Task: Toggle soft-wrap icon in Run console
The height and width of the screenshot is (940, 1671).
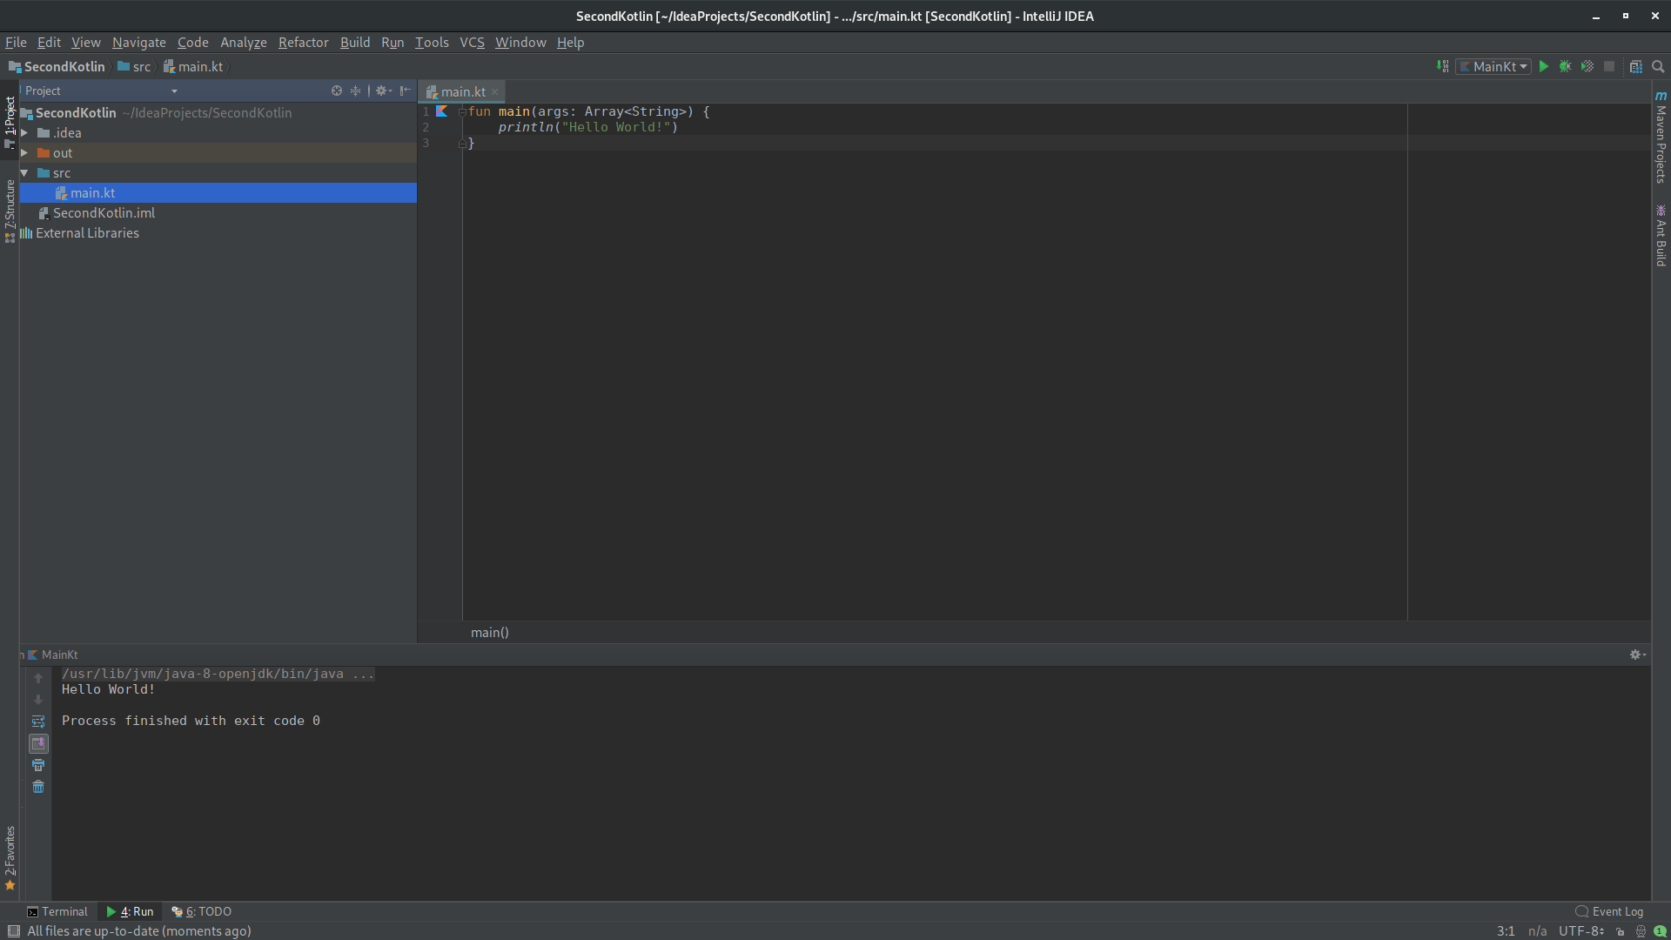Action: tap(38, 722)
